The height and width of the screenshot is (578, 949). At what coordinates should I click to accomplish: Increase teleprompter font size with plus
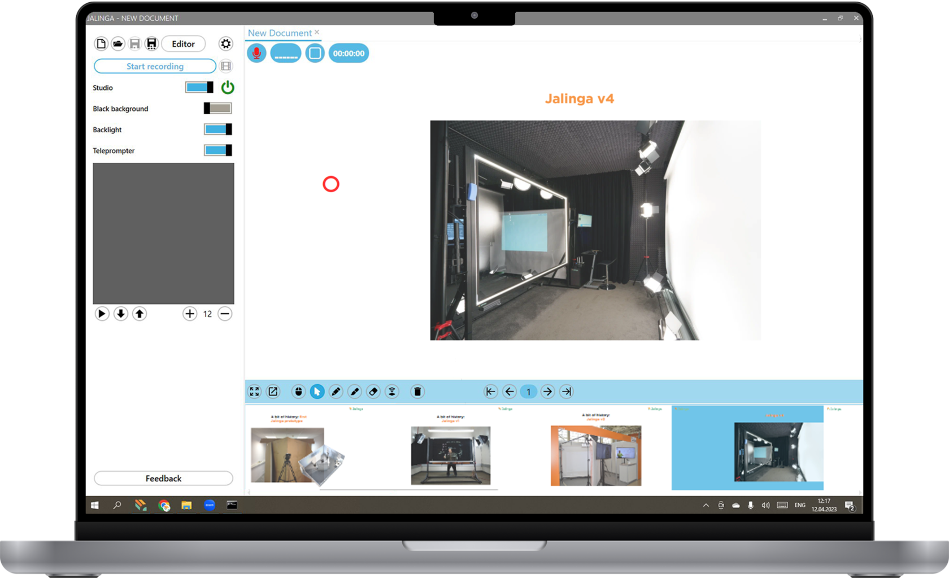pyautogui.click(x=190, y=314)
